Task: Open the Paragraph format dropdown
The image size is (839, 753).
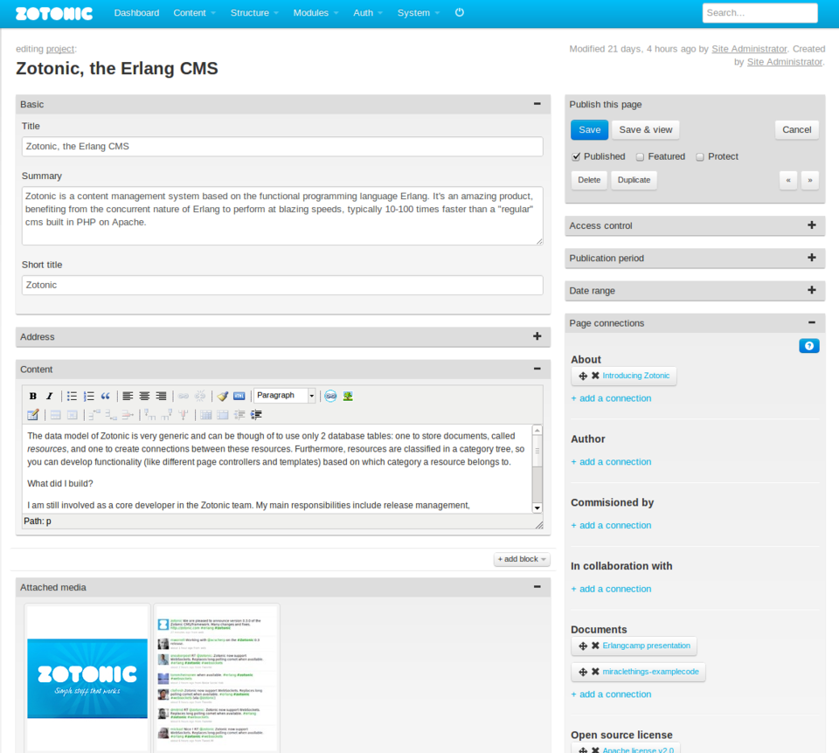Action: [285, 395]
